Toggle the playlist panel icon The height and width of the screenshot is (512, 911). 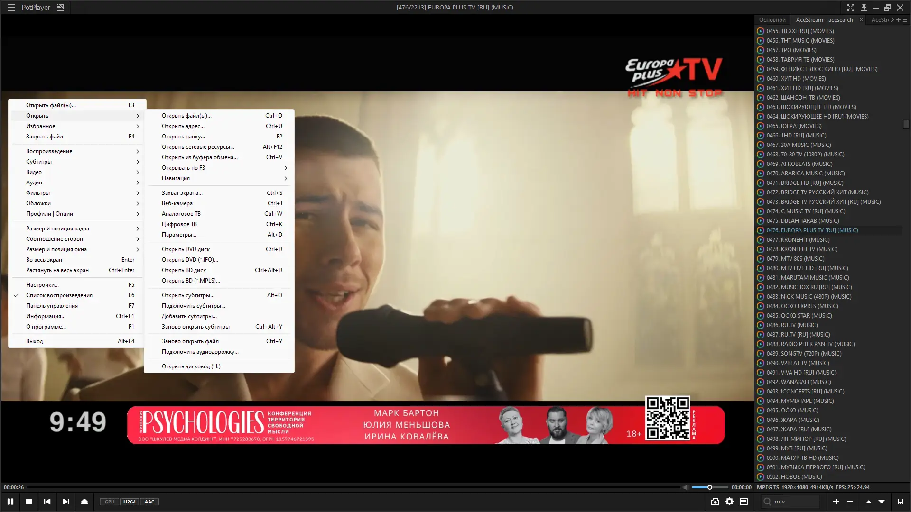point(744,502)
